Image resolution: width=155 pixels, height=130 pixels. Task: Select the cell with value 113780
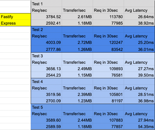108,16
